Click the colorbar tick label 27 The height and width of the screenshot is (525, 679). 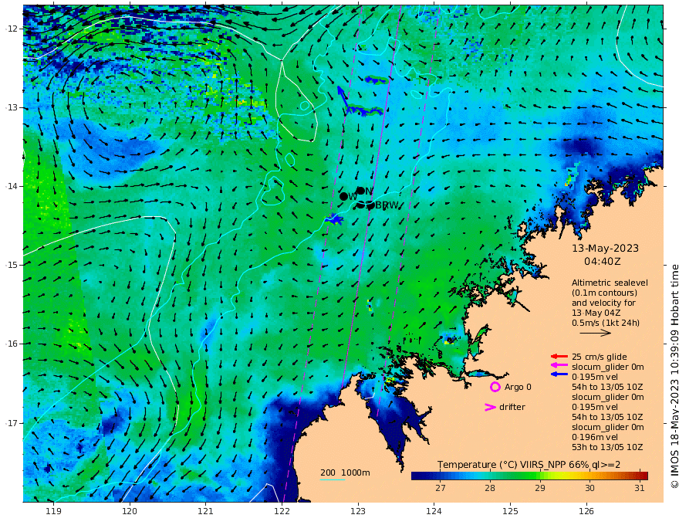(441, 488)
